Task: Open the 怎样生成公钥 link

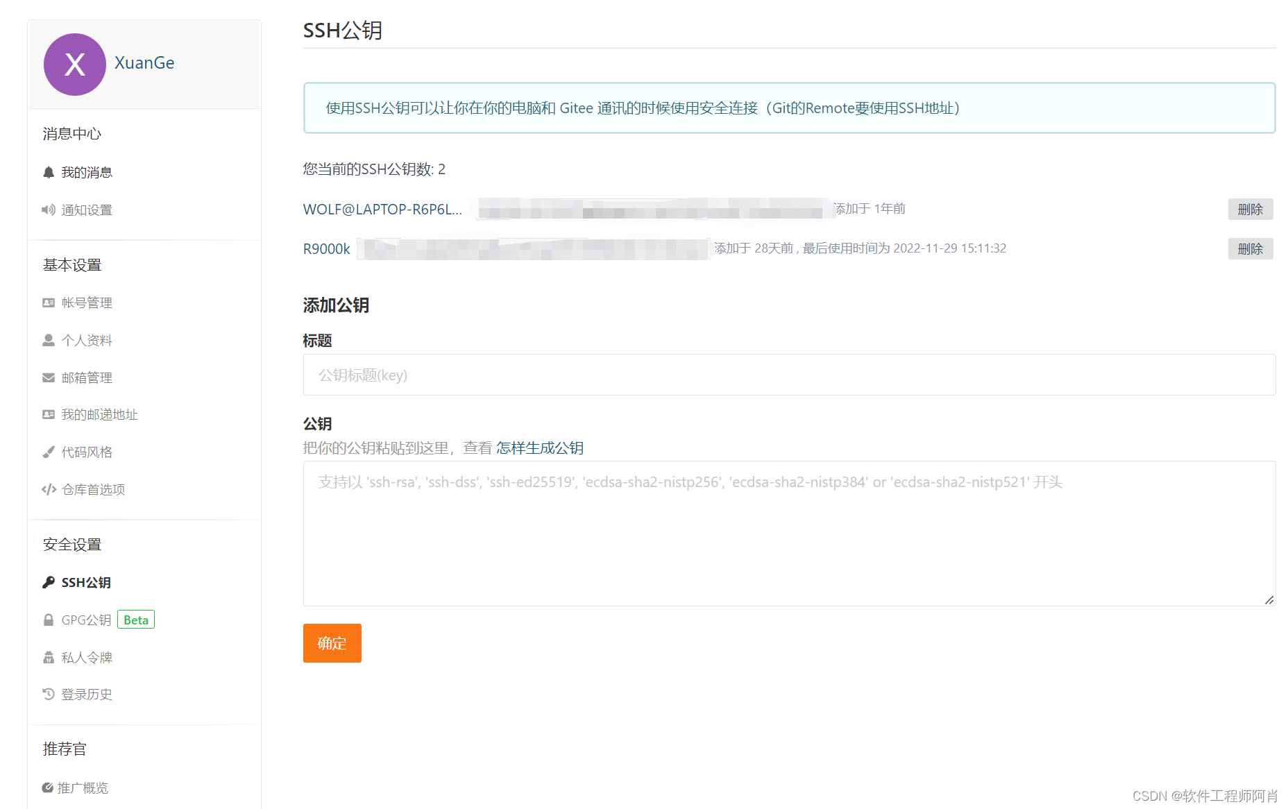Action: (539, 448)
